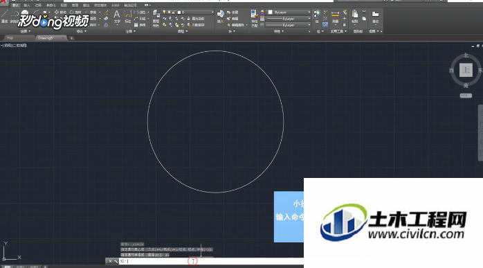Click the Insert block icon
Viewport: 483px width, 268px height.
pos(221,16)
